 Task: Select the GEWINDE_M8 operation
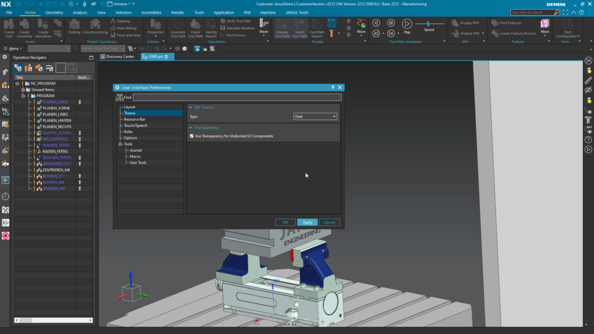(53, 188)
